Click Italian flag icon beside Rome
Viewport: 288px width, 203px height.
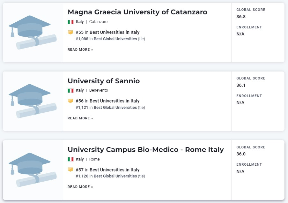click(70, 159)
